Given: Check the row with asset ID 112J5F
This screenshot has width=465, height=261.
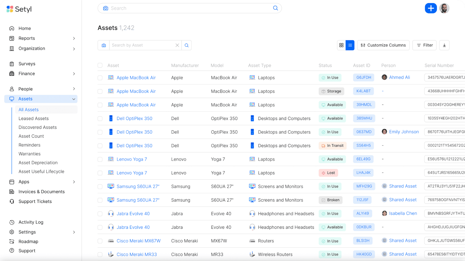Looking at the screenshot, I should coord(100,200).
